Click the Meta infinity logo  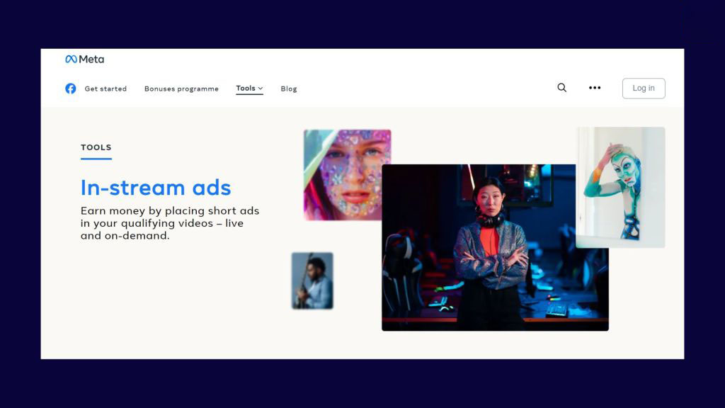click(x=72, y=59)
